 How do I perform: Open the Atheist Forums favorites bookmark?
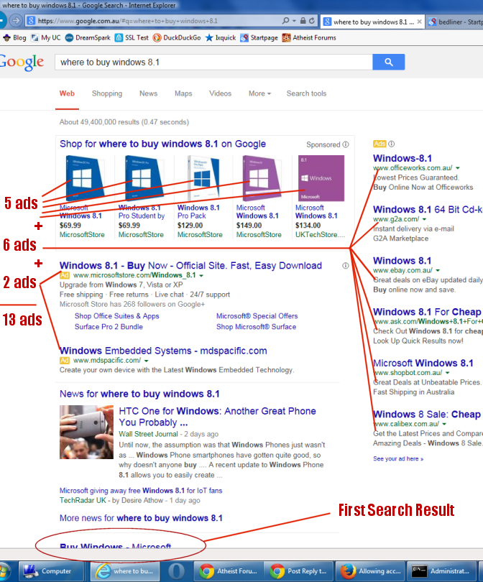click(309, 38)
